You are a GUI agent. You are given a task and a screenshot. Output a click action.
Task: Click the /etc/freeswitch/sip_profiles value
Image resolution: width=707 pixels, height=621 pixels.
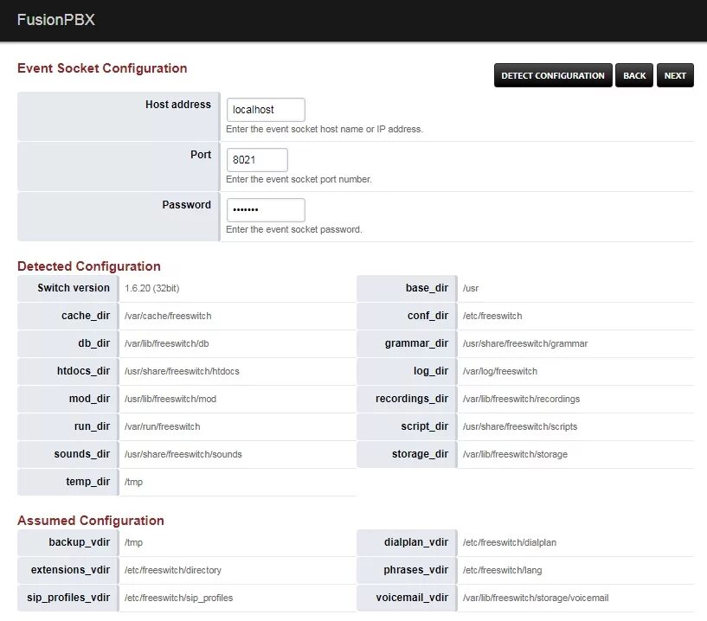pyautogui.click(x=178, y=598)
